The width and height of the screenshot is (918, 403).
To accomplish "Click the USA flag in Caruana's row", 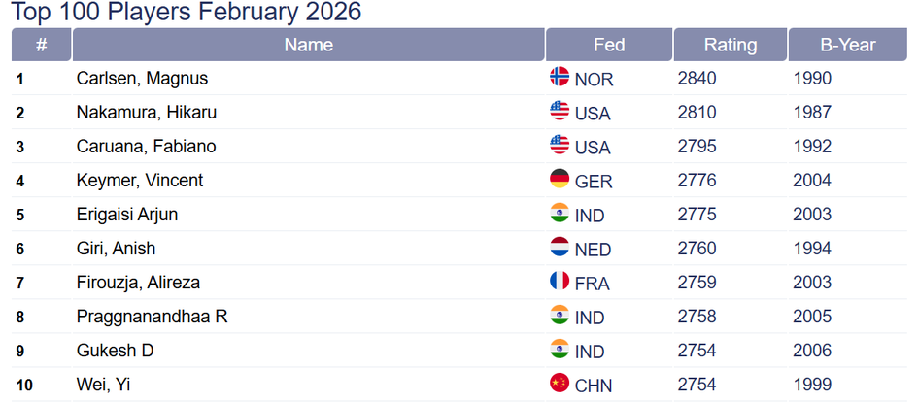I will [560, 146].
